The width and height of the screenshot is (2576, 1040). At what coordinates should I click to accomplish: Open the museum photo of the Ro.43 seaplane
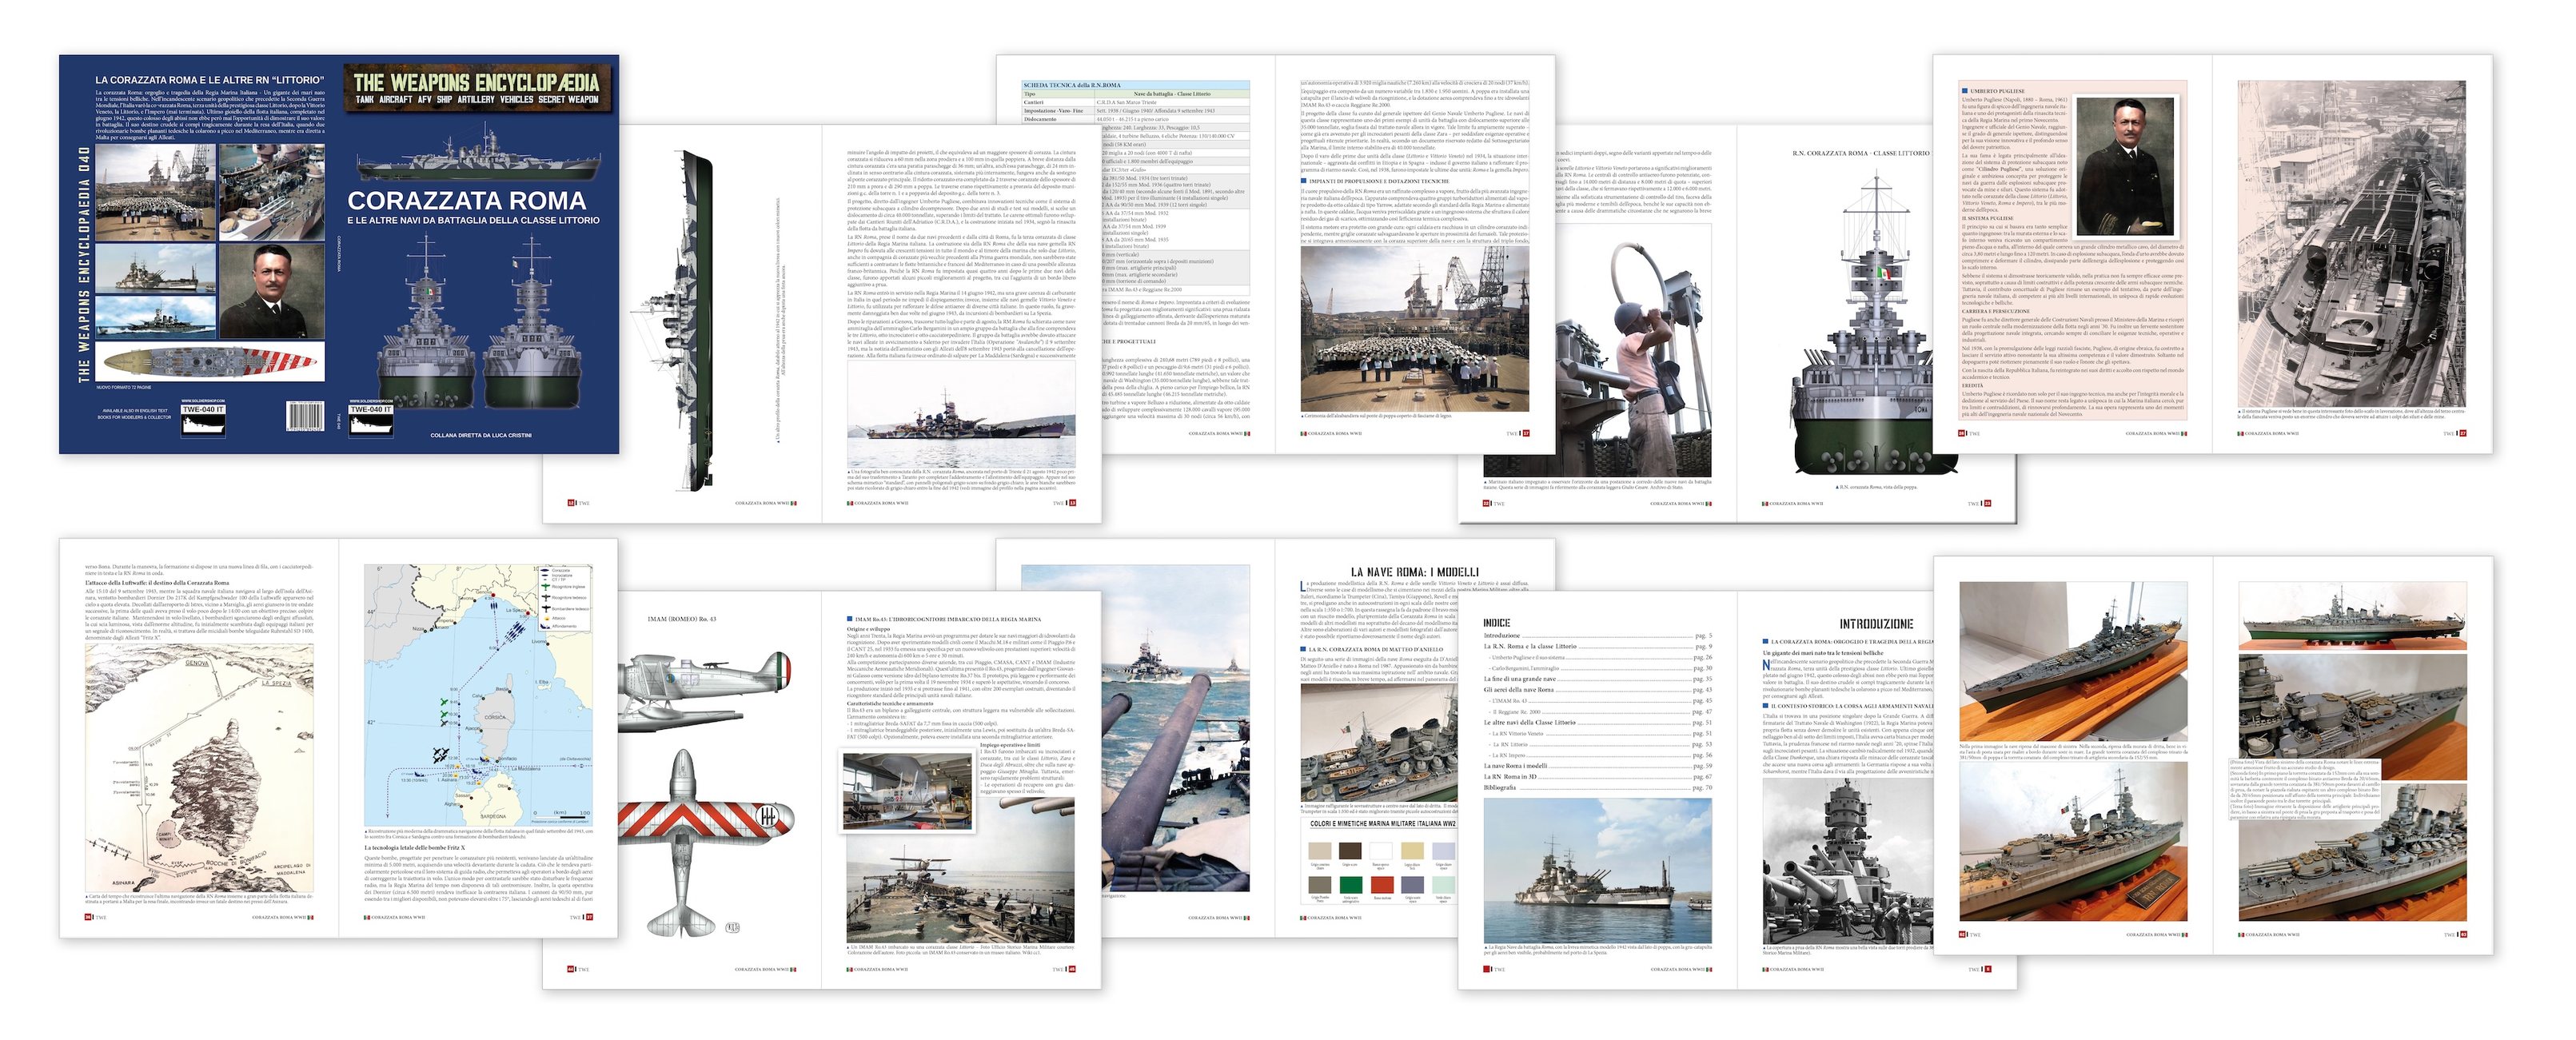[x=907, y=793]
